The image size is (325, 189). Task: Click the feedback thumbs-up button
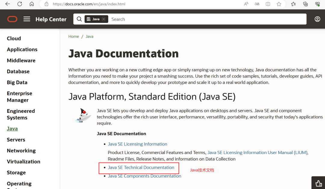318,183
